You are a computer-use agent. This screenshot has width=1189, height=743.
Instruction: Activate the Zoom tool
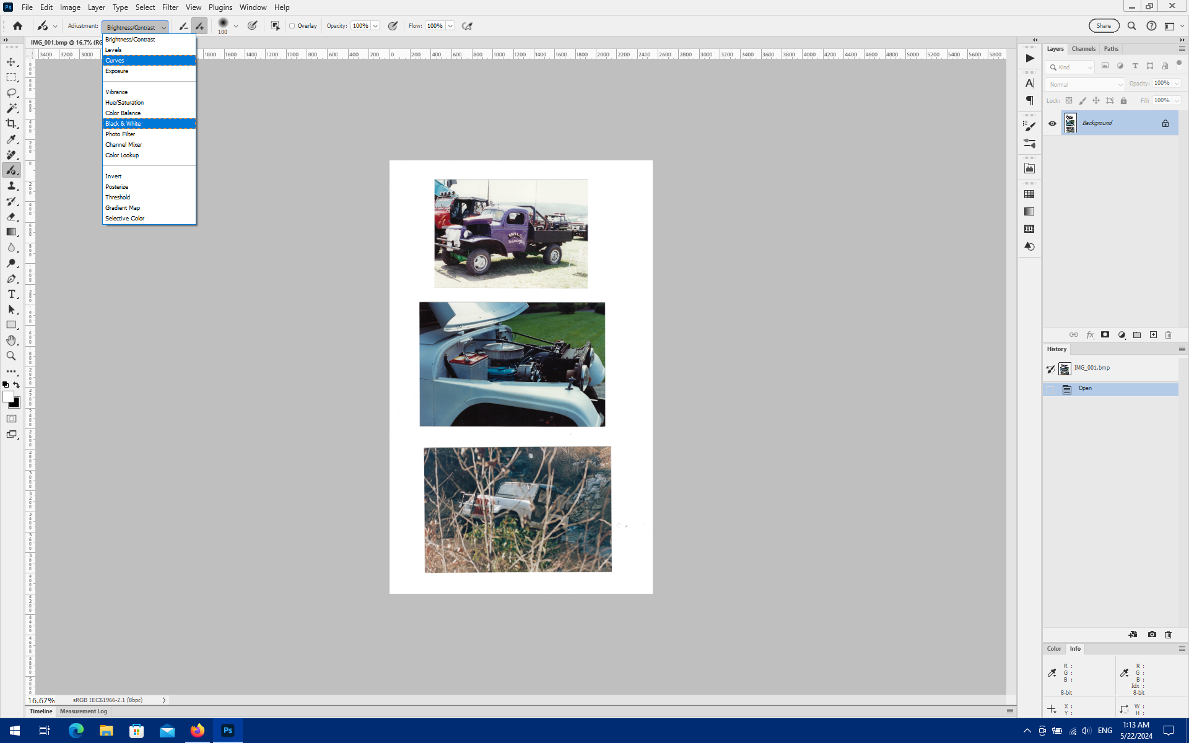tap(11, 356)
